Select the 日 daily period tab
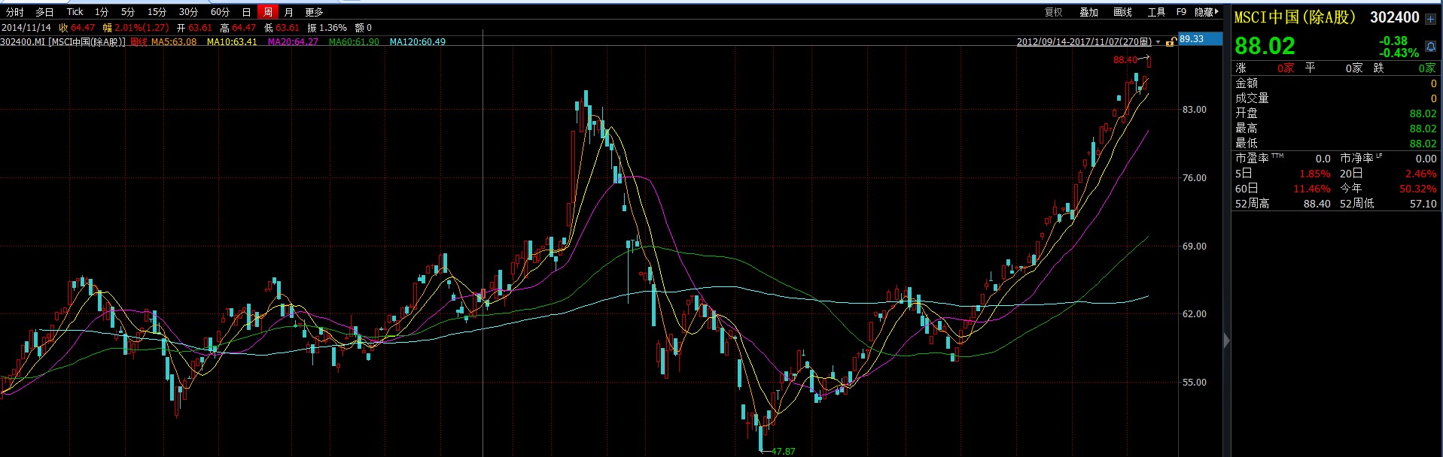 coord(246,12)
